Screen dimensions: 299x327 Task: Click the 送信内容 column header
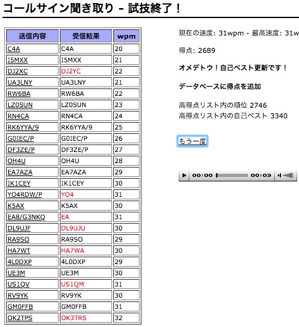pos(32,36)
